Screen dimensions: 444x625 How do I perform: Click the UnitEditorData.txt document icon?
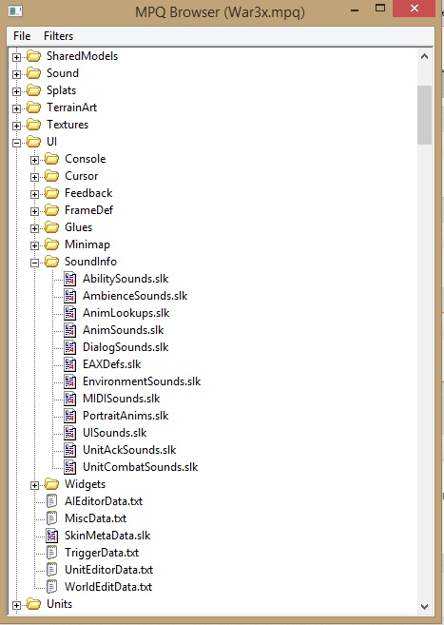click(x=51, y=570)
